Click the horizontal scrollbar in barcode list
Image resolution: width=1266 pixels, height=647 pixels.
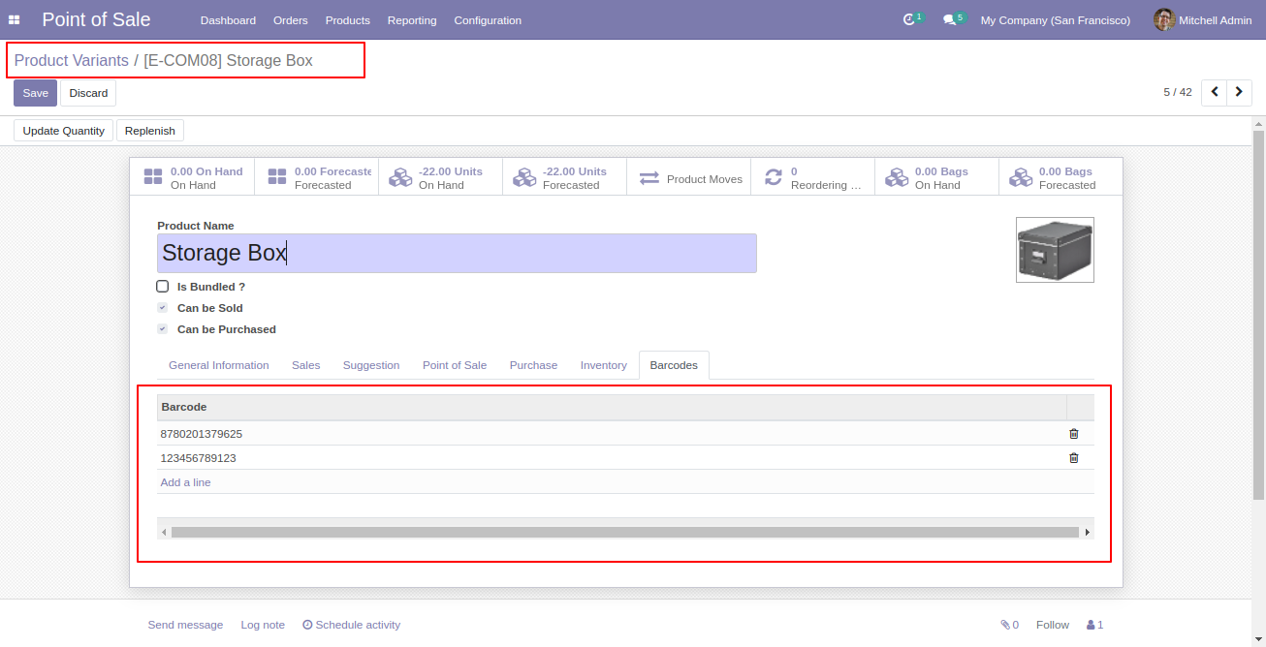[624, 532]
